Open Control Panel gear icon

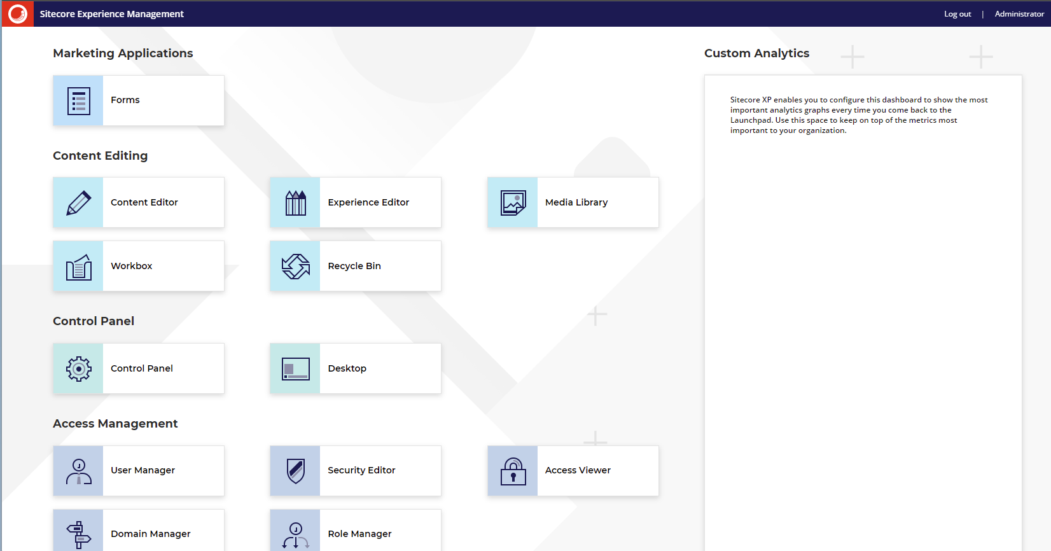pyautogui.click(x=78, y=368)
